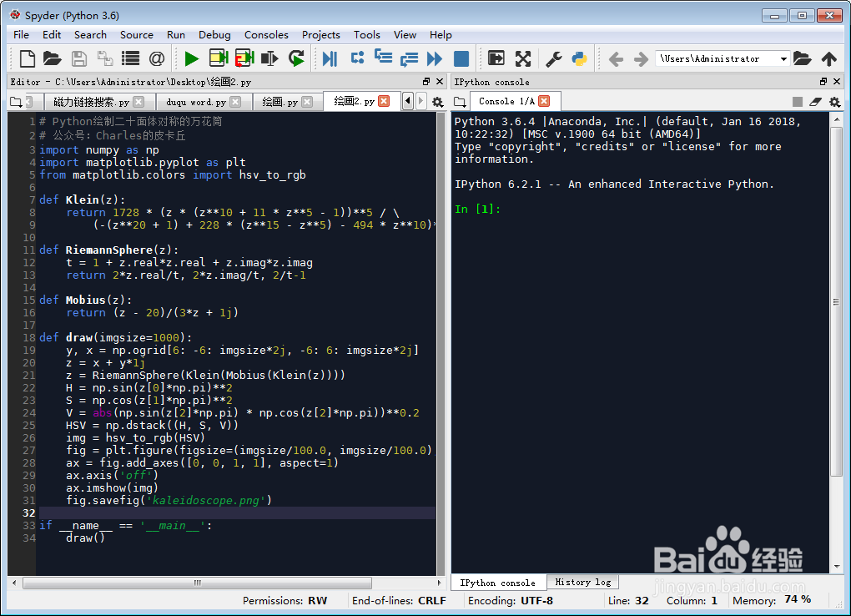Open the Tools menu

click(x=367, y=35)
